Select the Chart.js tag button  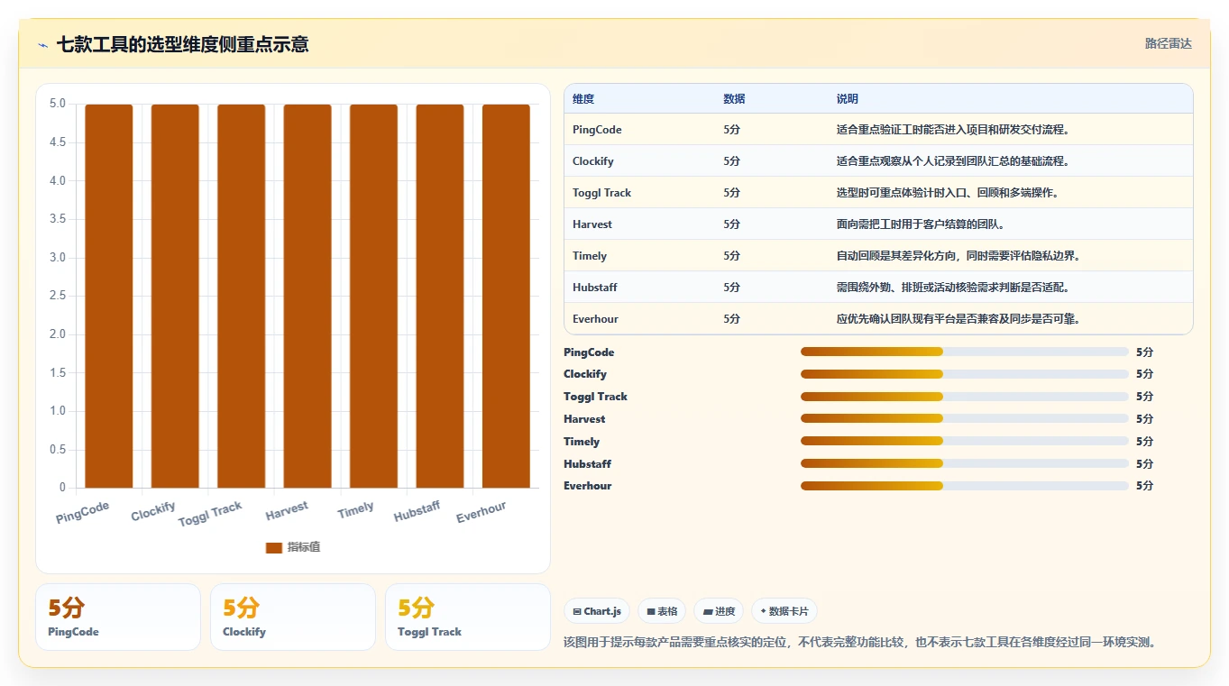597,611
